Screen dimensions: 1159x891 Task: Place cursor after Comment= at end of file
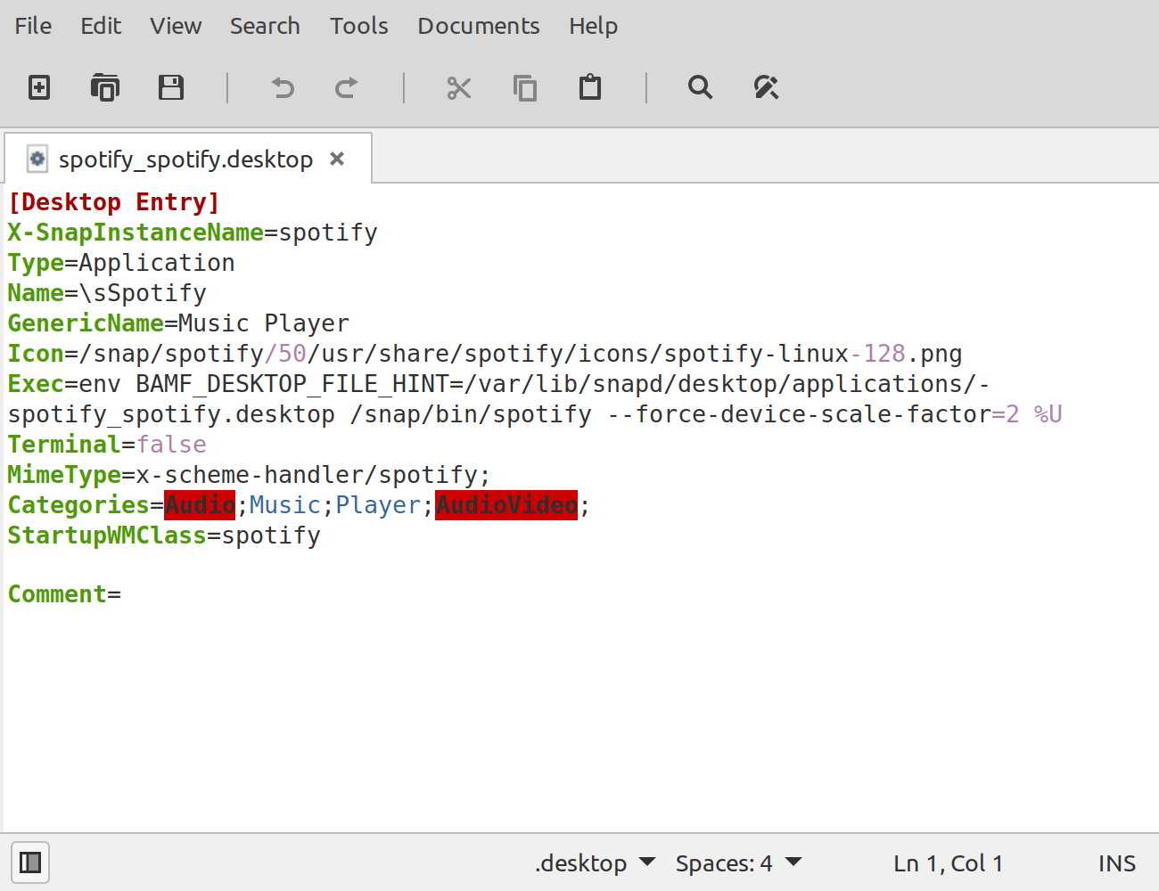(x=122, y=594)
